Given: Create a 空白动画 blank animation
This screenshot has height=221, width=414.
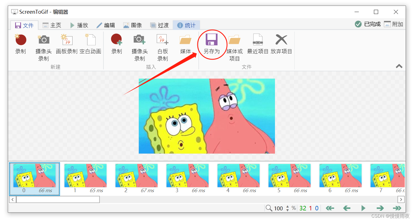Looking at the screenshot, I should [90, 45].
